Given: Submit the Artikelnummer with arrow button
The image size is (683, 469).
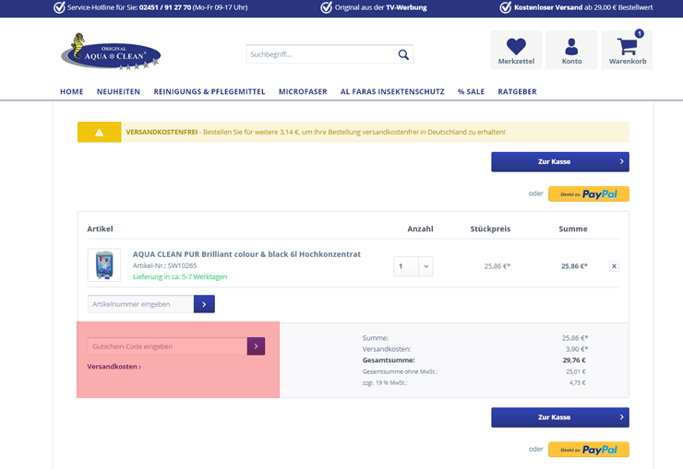Looking at the screenshot, I should click(204, 304).
